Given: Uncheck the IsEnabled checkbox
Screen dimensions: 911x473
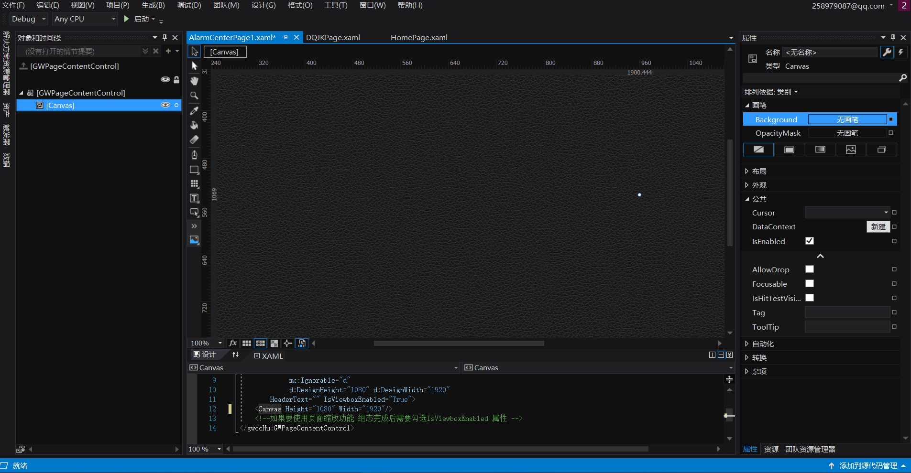Looking at the screenshot, I should [809, 241].
